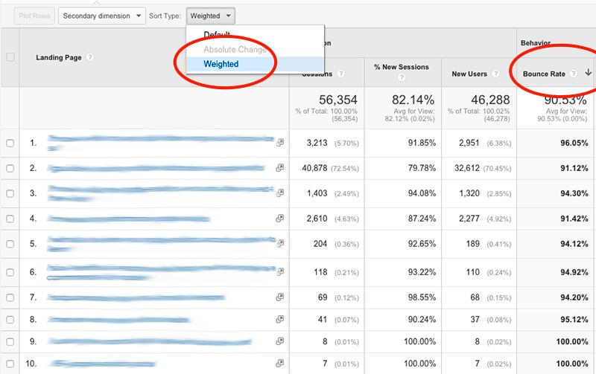Open row 7 landing page external link icon
Viewport: 596px width, 374px height.
click(x=280, y=297)
